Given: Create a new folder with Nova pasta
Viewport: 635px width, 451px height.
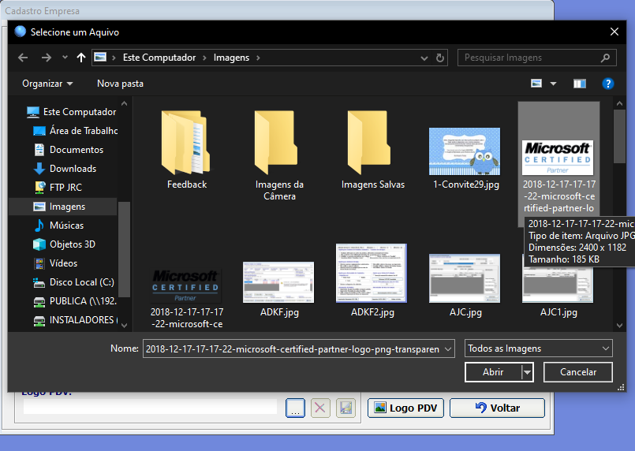Looking at the screenshot, I should (x=120, y=84).
